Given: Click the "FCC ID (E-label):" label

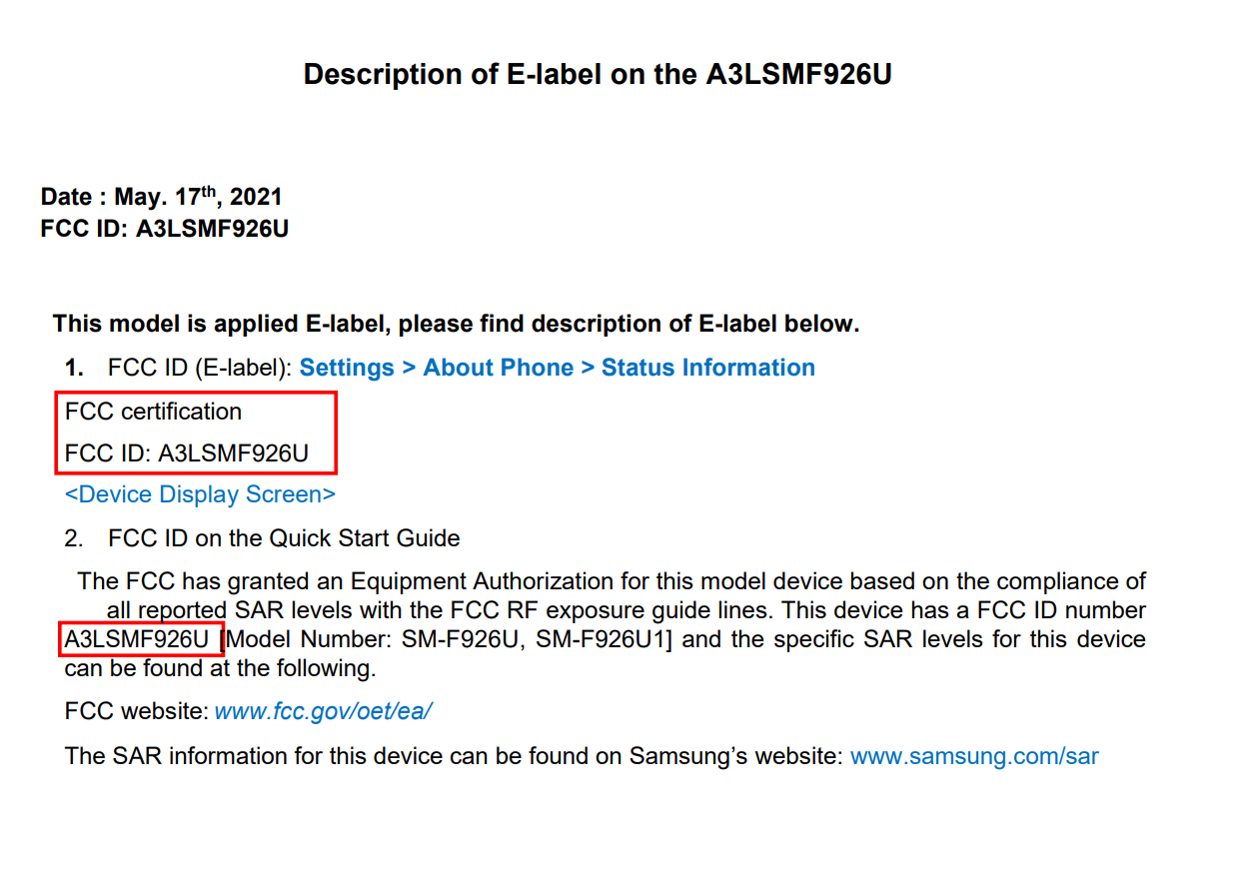Looking at the screenshot, I should [200, 368].
